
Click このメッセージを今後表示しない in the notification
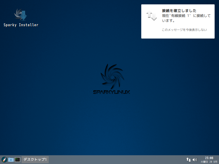[x=184, y=30]
